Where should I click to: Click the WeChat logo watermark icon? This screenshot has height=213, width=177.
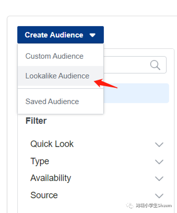130,206
